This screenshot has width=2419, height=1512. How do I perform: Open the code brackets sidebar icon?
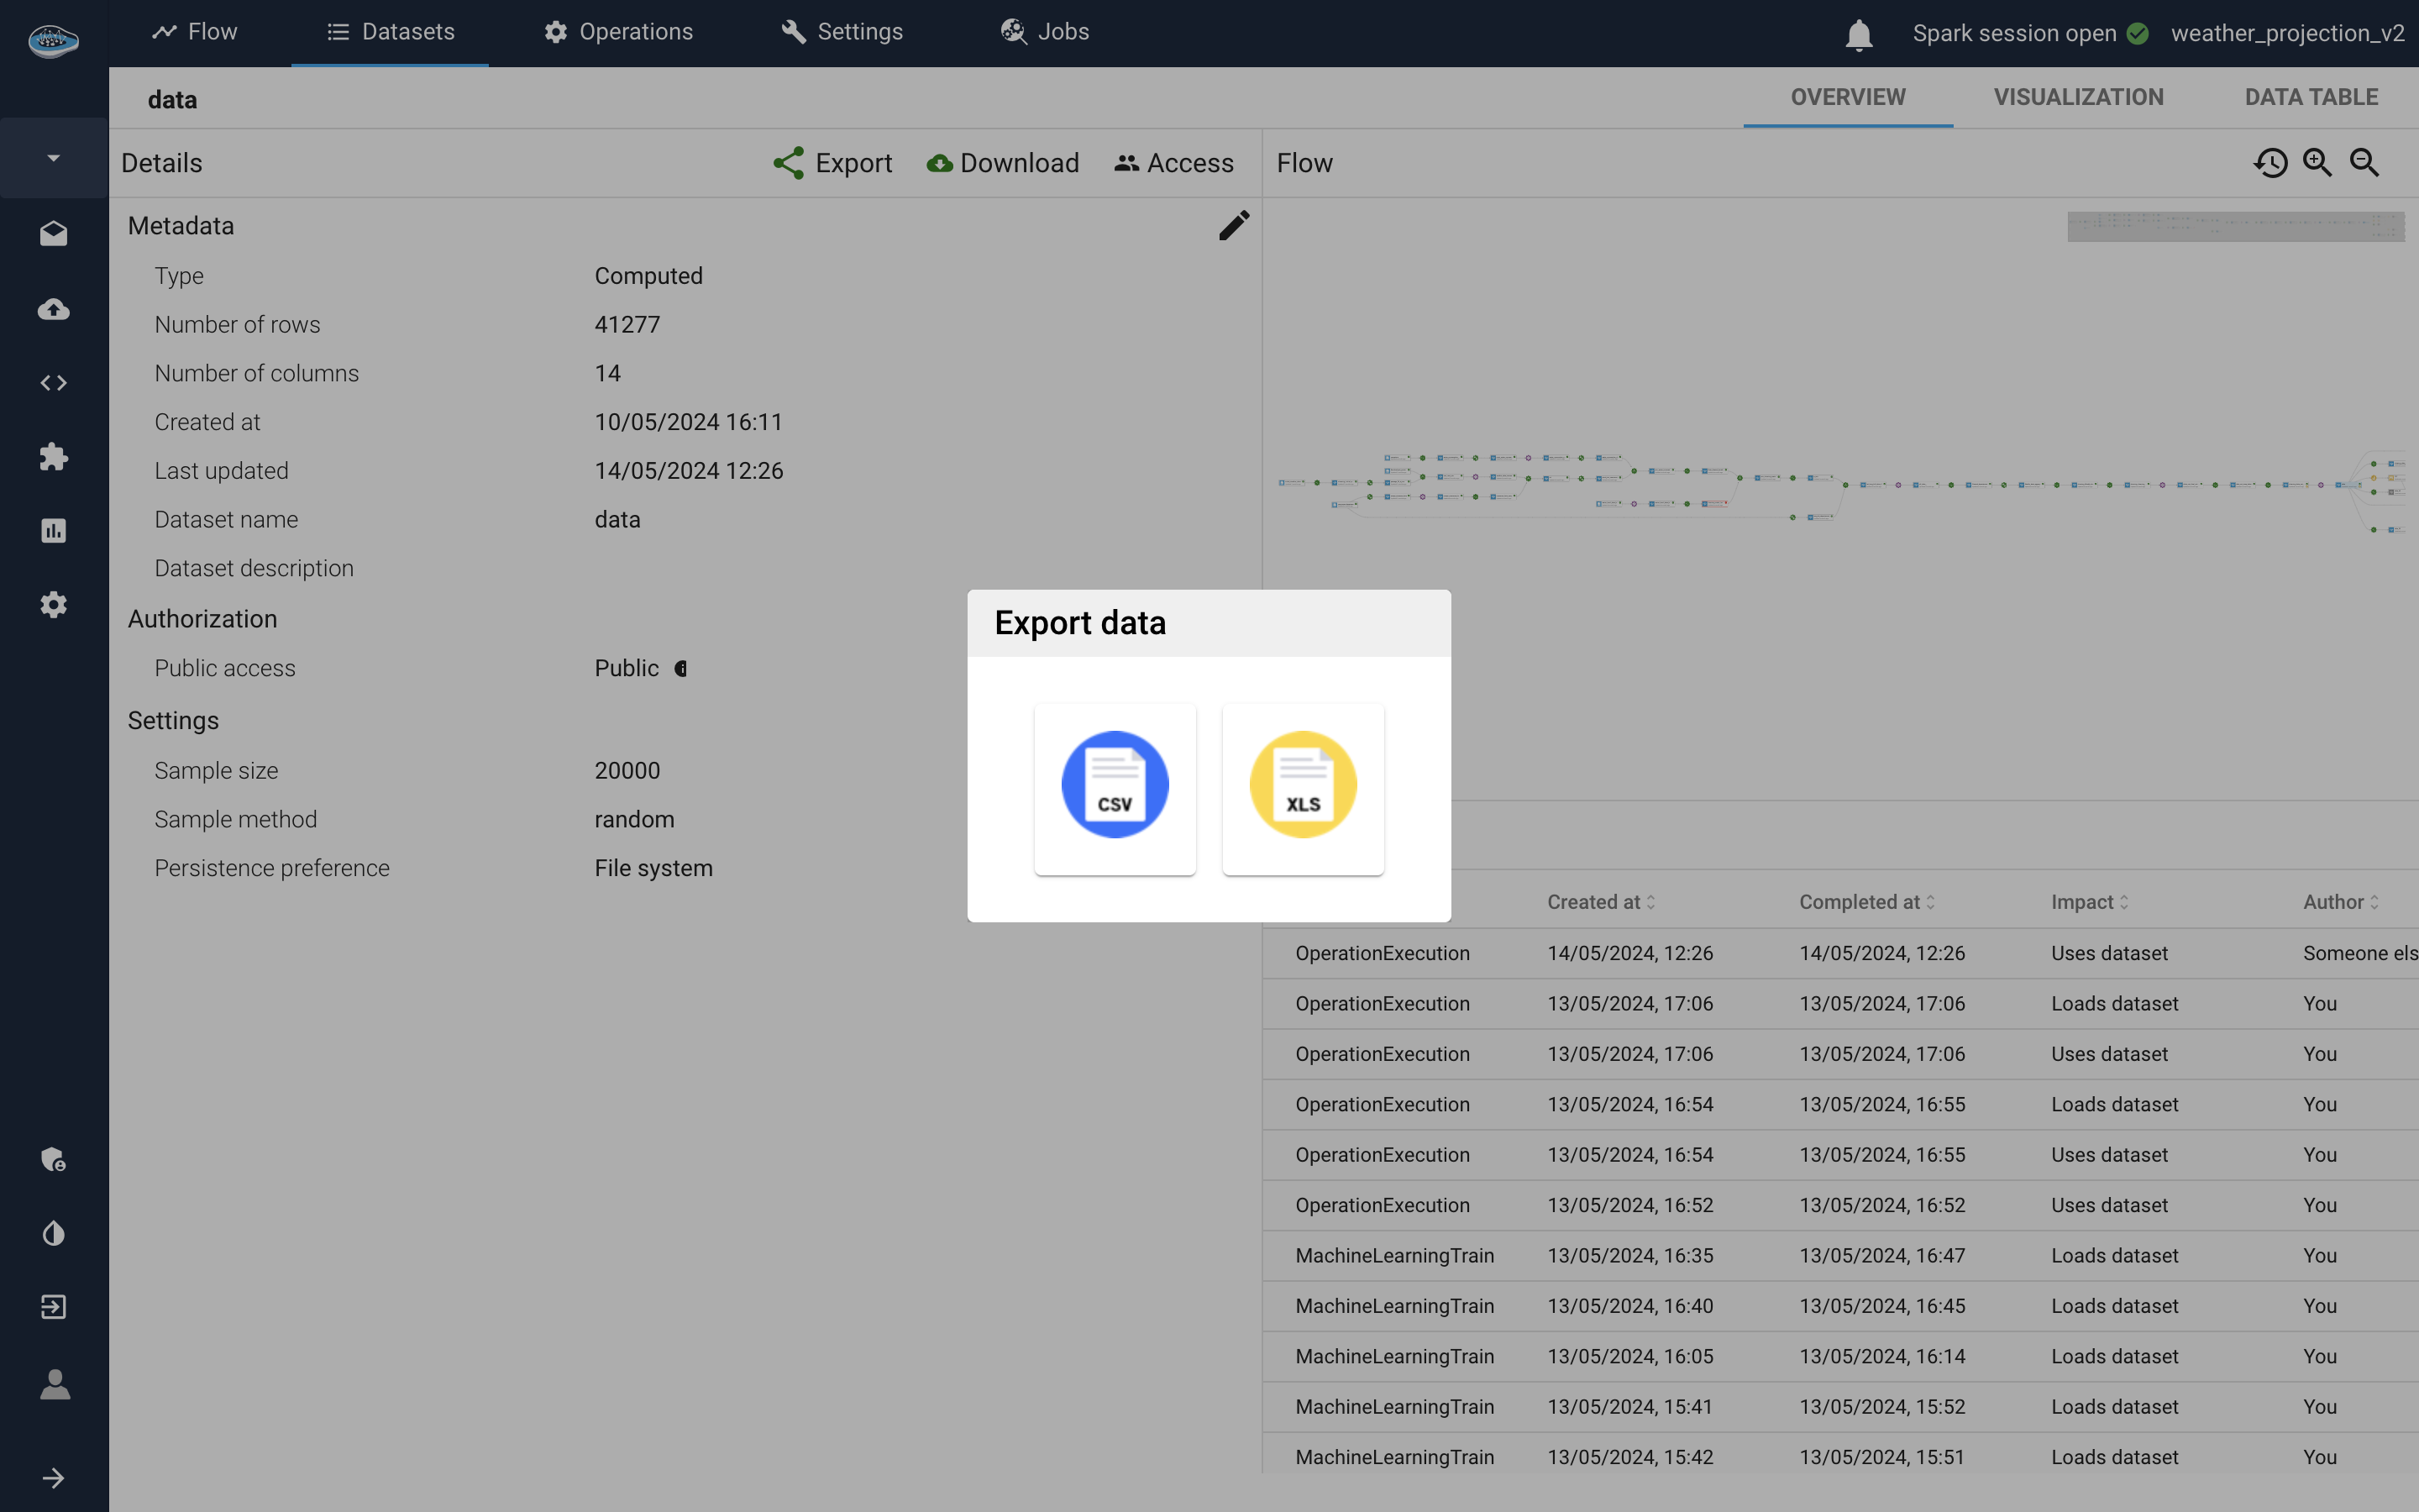tap(54, 383)
